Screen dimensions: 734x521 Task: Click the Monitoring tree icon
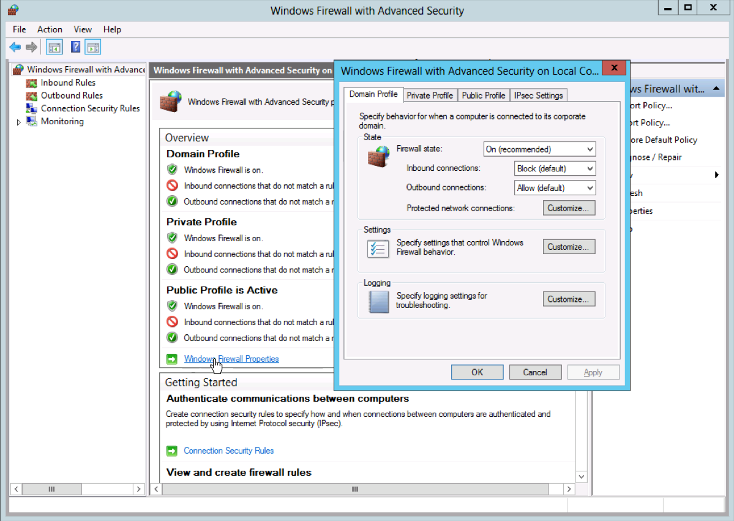coord(31,121)
